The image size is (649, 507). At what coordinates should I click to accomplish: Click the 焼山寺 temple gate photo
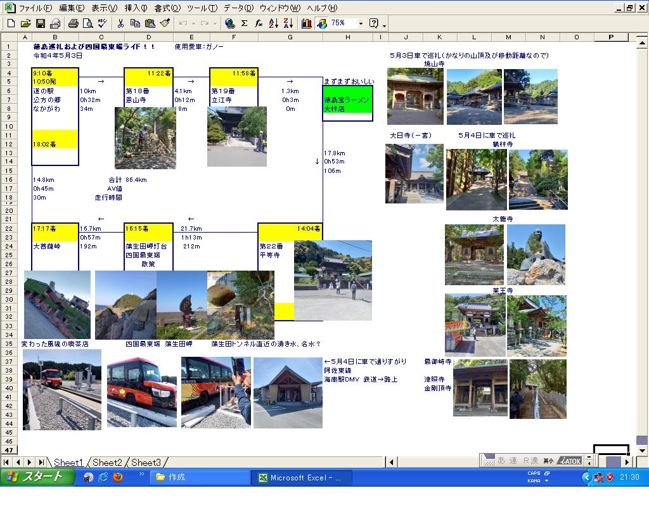pos(415,96)
